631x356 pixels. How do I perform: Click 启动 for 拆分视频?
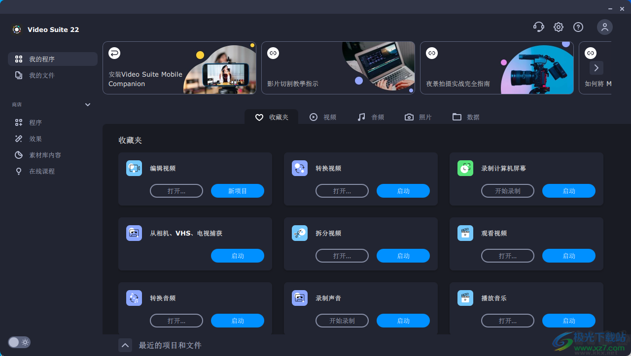(x=403, y=256)
